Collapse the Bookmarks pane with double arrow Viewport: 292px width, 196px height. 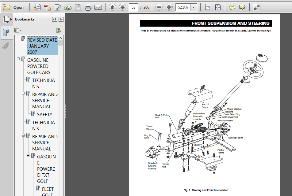pyautogui.click(x=54, y=19)
